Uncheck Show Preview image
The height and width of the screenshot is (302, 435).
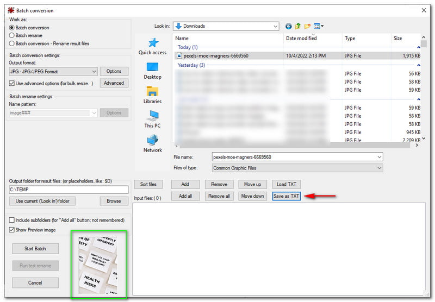12,230
